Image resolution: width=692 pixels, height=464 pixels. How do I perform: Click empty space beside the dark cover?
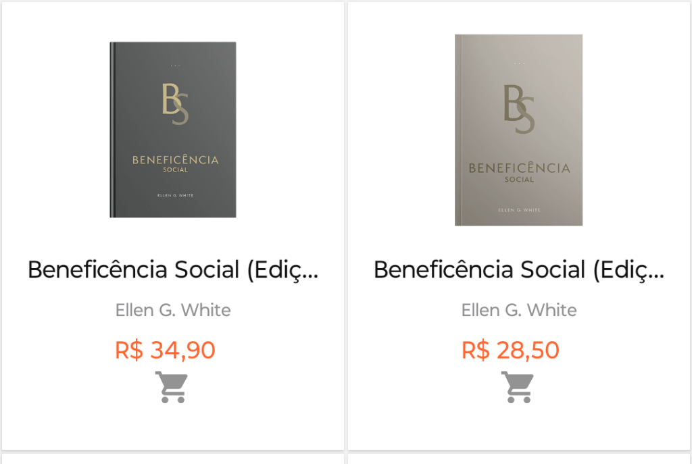point(54,128)
